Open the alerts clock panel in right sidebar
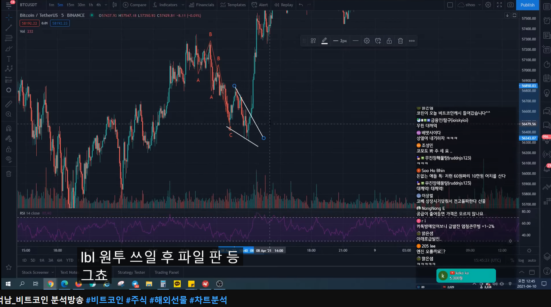Screen dimensions: 551x307 pyautogui.click(x=547, y=21)
